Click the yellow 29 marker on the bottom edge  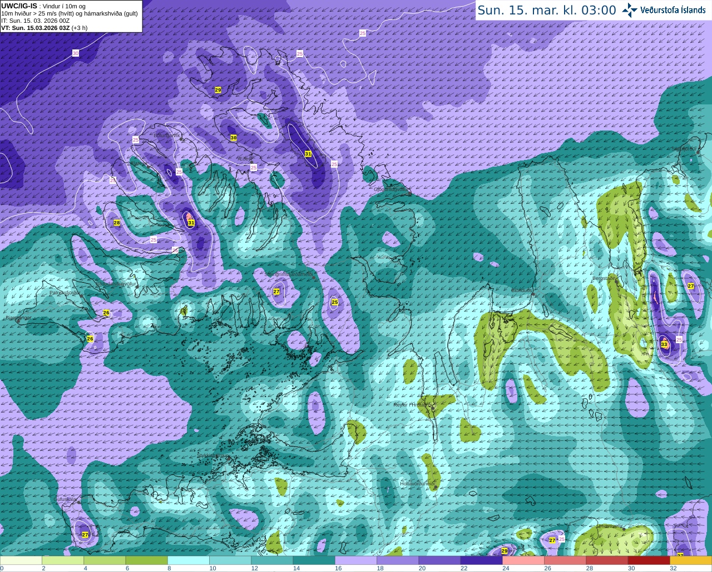click(x=505, y=551)
